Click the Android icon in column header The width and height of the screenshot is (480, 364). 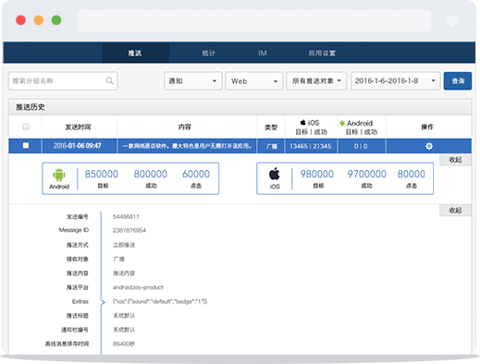point(342,123)
